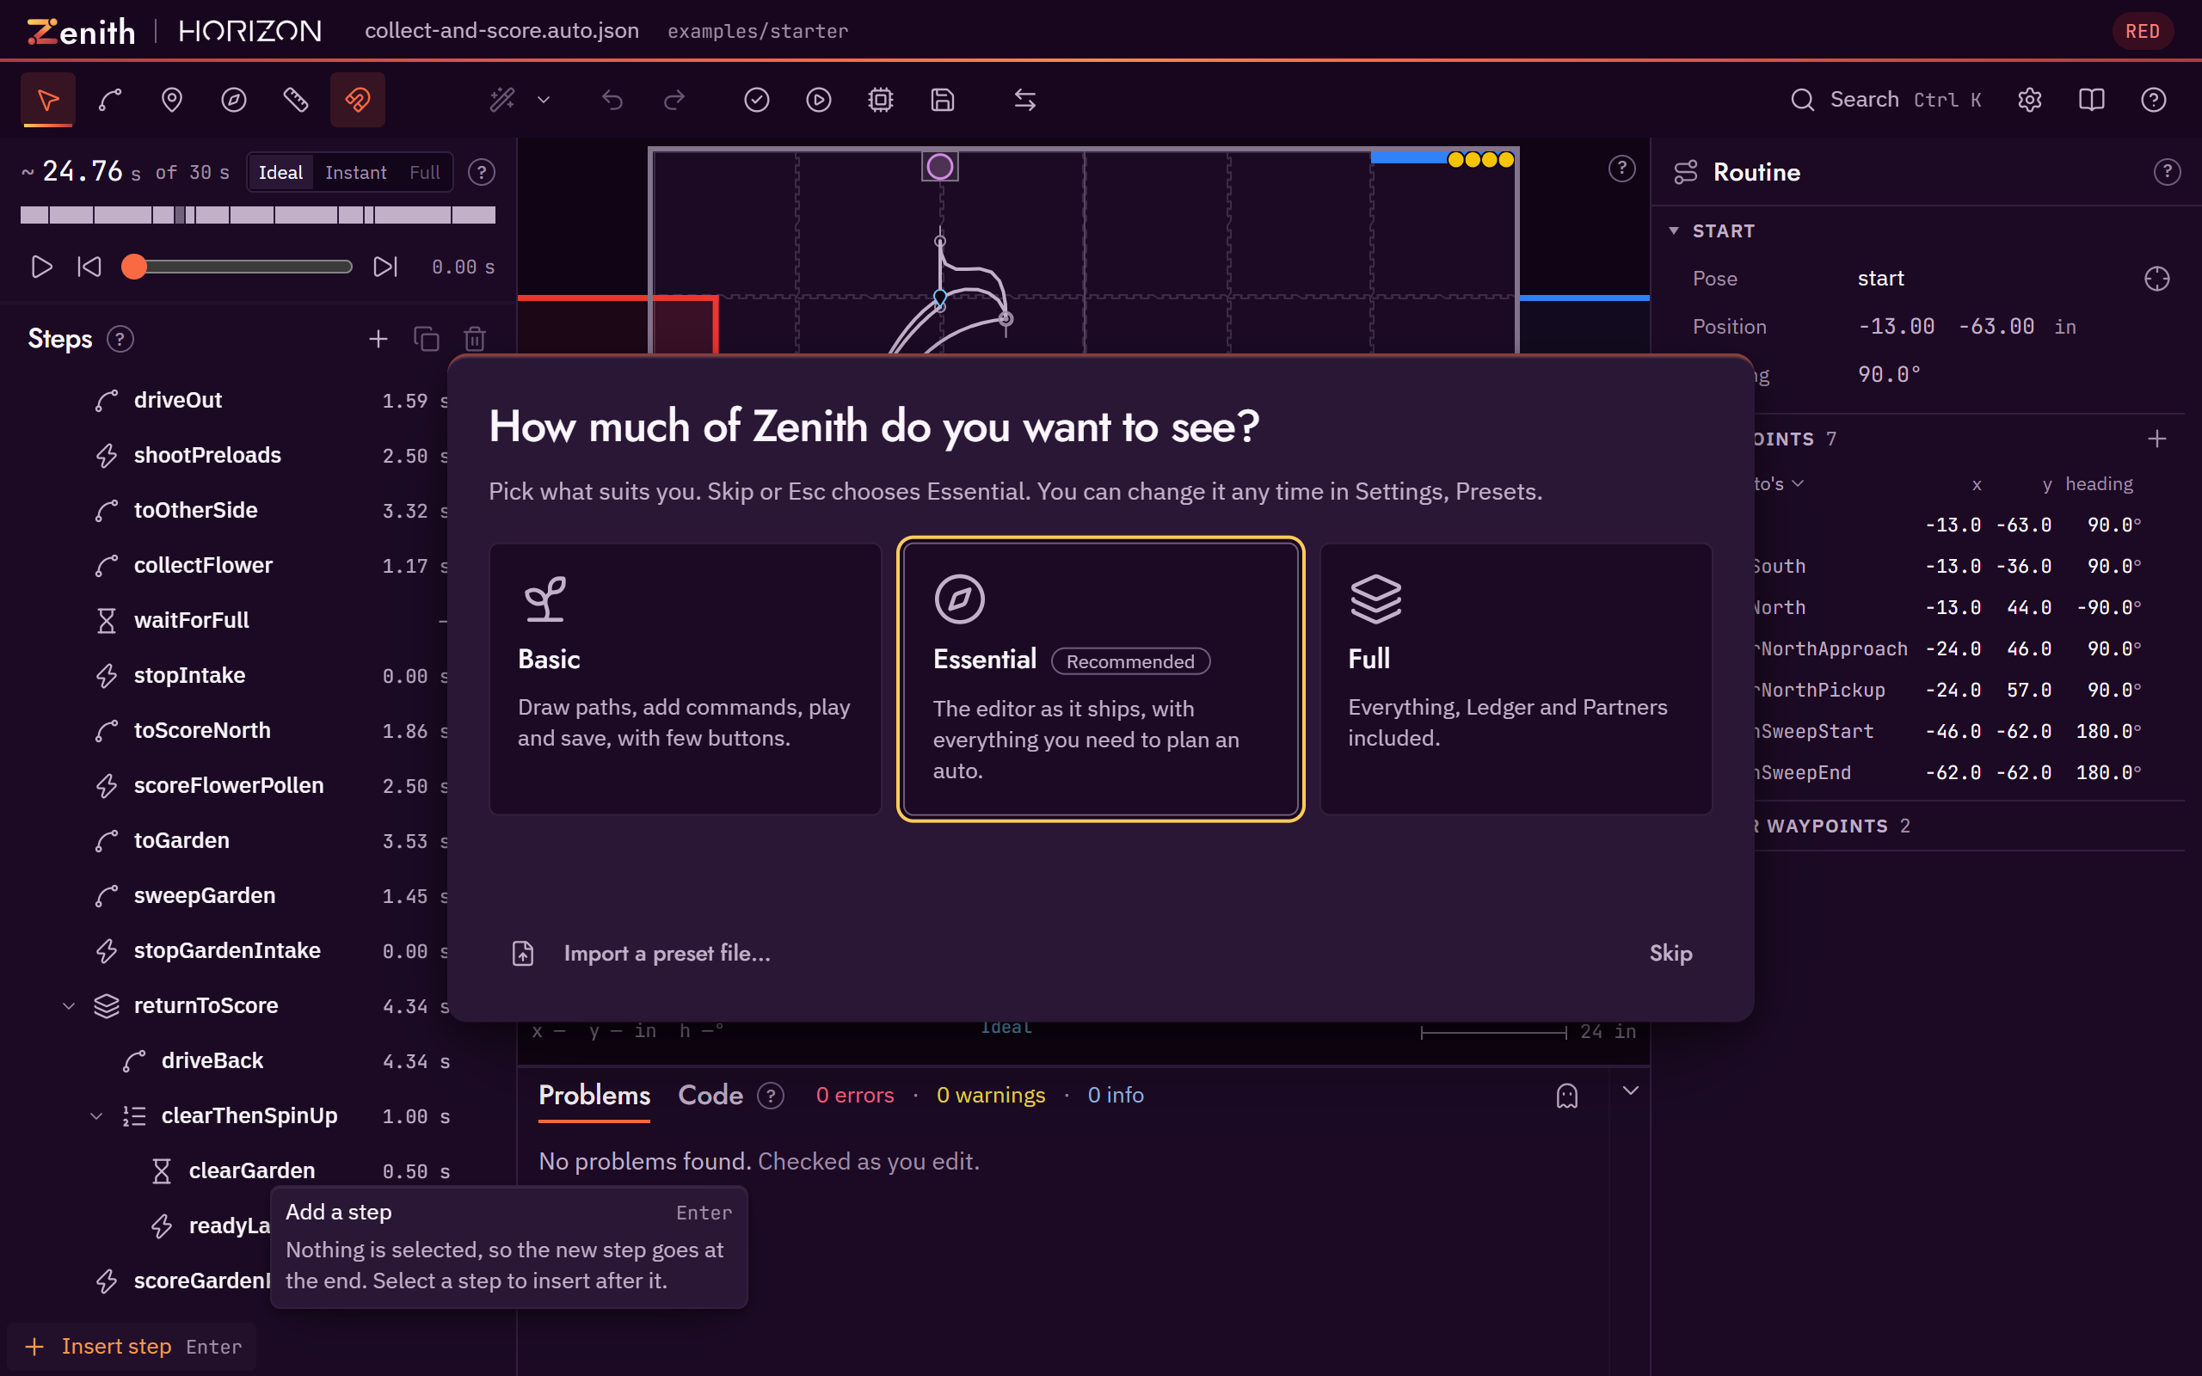
Task: Jump to the next step in playback
Action: [x=386, y=267]
